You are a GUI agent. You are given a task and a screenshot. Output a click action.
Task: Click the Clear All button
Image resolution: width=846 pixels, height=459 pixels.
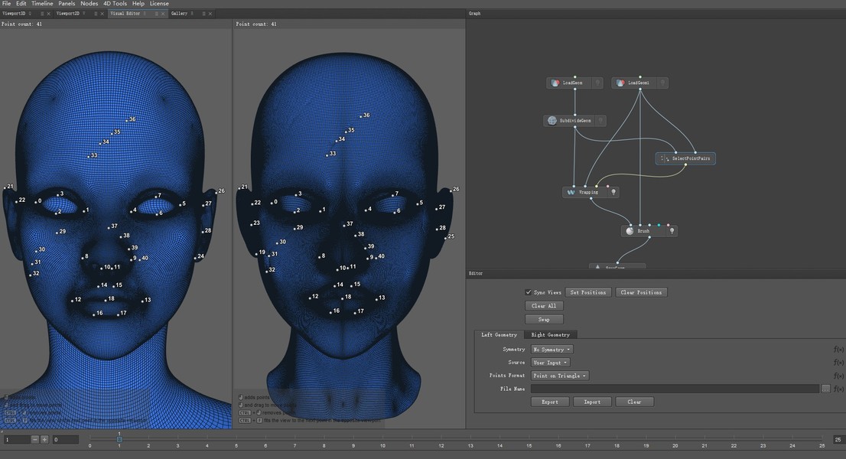click(544, 306)
